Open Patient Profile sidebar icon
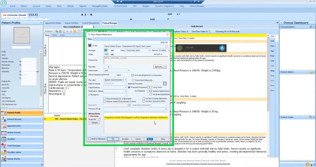The height and width of the screenshot is (167, 316). point(4,113)
